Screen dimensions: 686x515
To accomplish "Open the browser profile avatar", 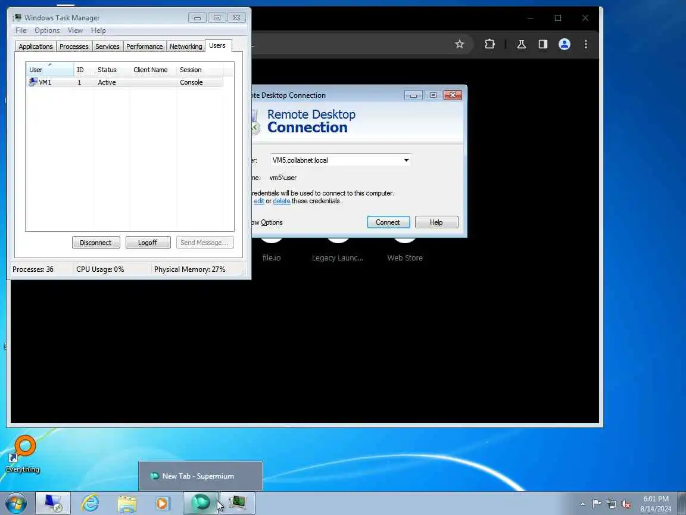I will coord(565,44).
